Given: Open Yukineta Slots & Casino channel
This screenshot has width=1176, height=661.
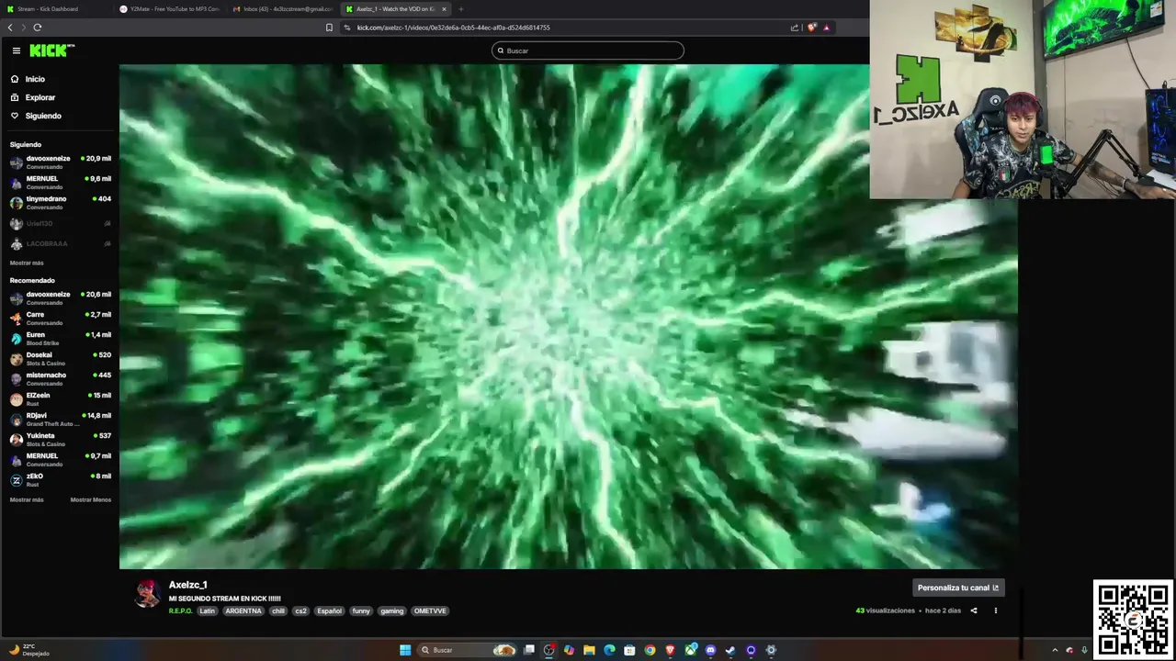Looking at the screenshot, I should tap(60, 439).
